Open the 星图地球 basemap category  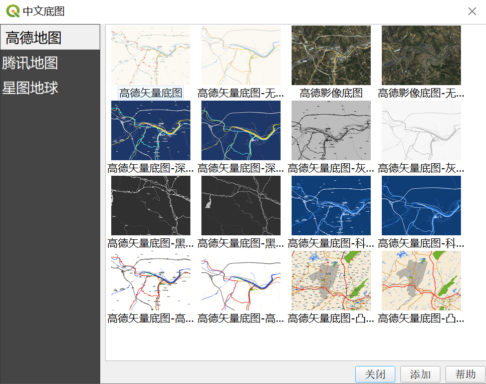[50, 88]
